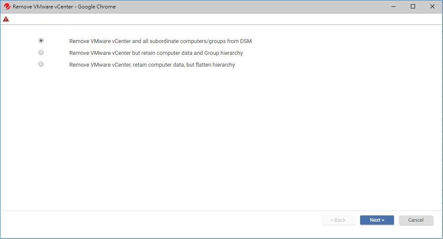The width and height of the screenshot is (443, 239).
Task: Click the 'Remove VMware vCenter - Google Chrome' title text
Action: point(64,7)
